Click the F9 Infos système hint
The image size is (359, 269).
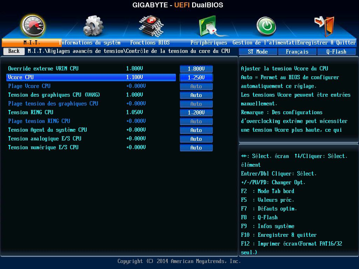pos(267,226)
